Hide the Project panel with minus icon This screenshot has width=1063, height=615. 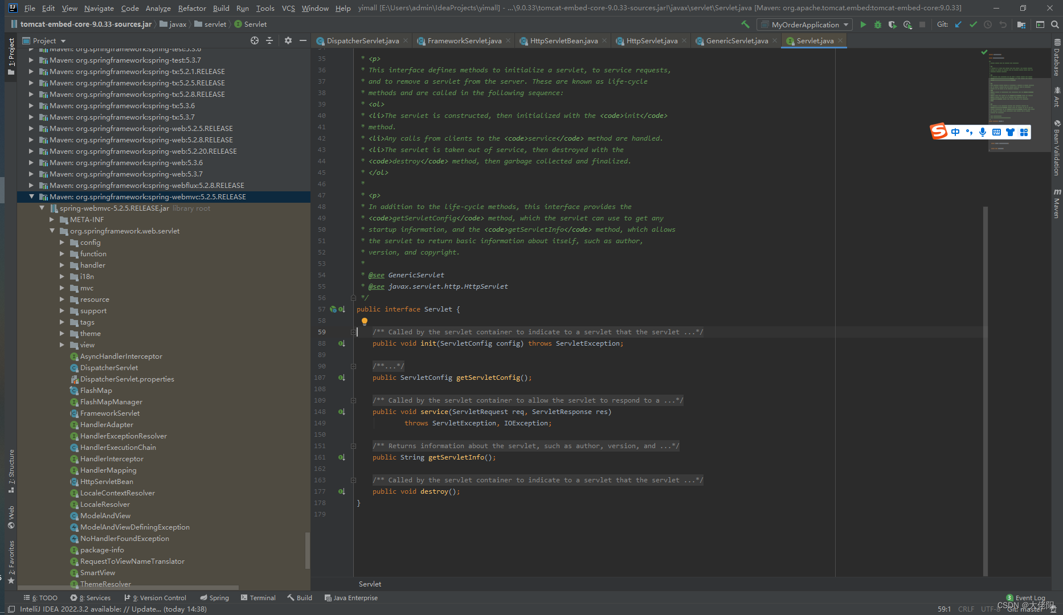303,40
